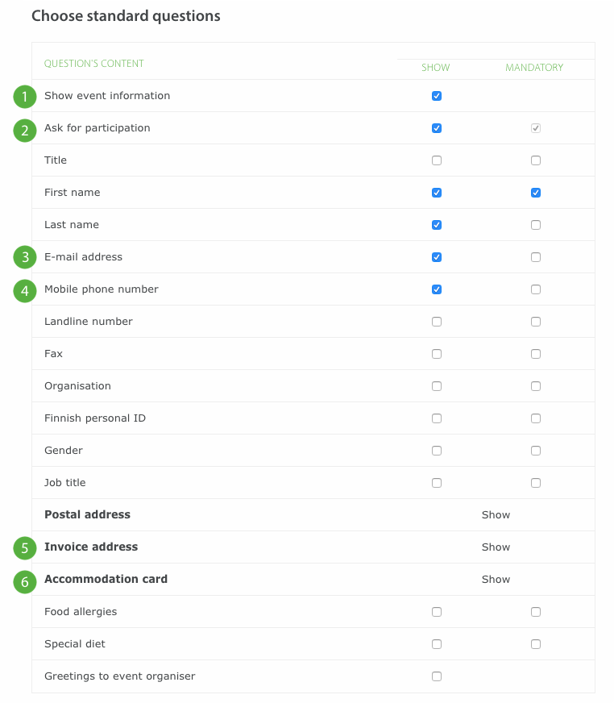This screenshot has height=703, width=614.
Task: Uncheck Show for Show event information
Action: tap(436, 95)
